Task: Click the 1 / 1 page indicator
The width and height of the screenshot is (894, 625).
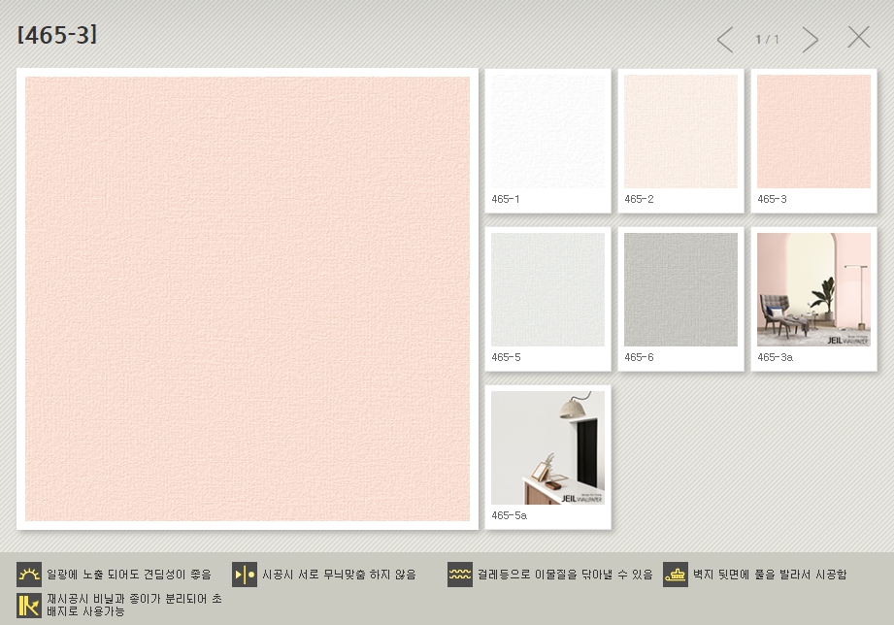Action: click(x=767, y=40)
